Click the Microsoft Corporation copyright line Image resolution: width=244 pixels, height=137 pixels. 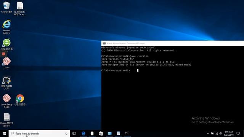tap(138, 51)
